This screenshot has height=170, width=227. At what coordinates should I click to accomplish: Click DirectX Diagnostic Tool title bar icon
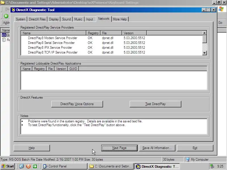tap(13, 10)
